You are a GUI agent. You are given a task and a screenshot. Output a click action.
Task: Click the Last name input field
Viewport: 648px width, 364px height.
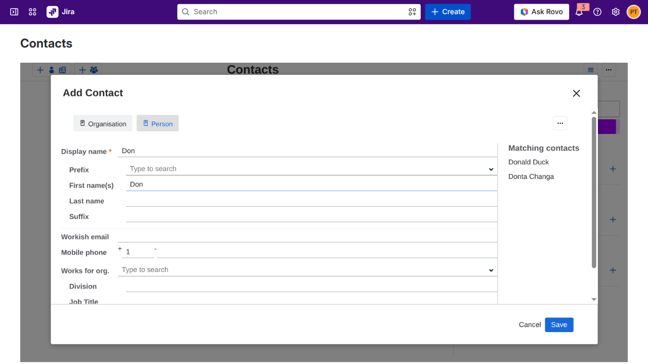click(x=311, y=200)
